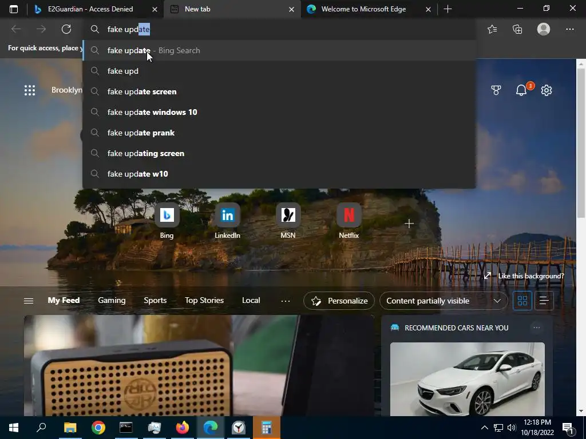
Task: Open the clock app taskbar icon
Action: point(239,428)
